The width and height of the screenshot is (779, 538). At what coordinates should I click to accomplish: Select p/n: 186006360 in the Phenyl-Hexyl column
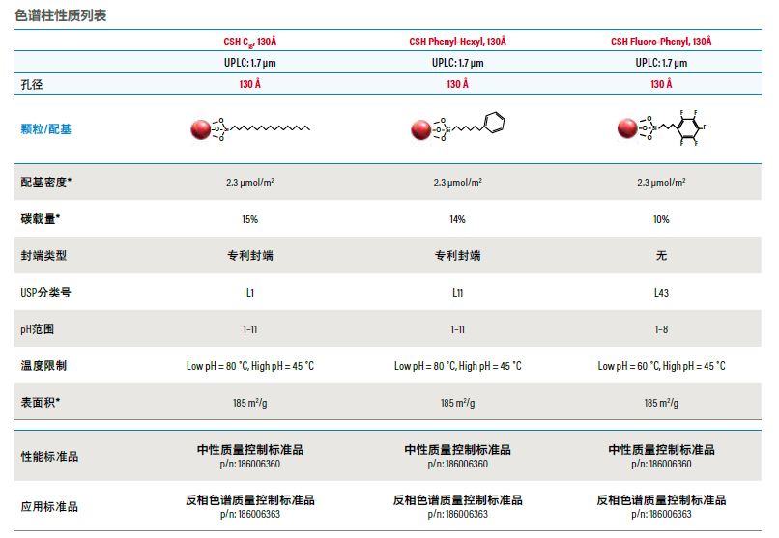[x=457, y=464]
